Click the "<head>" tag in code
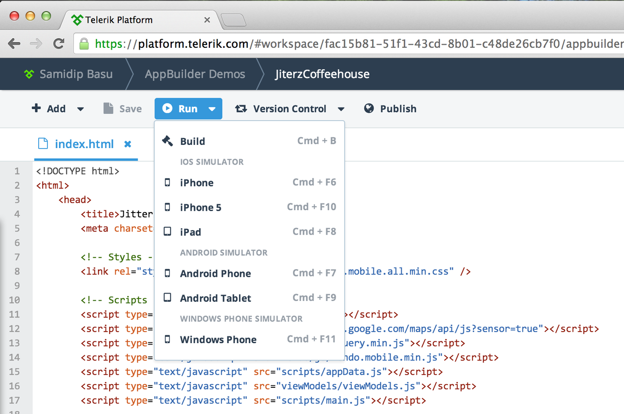The height and width of the screenshot is (414, 624). tap(75, 200)
